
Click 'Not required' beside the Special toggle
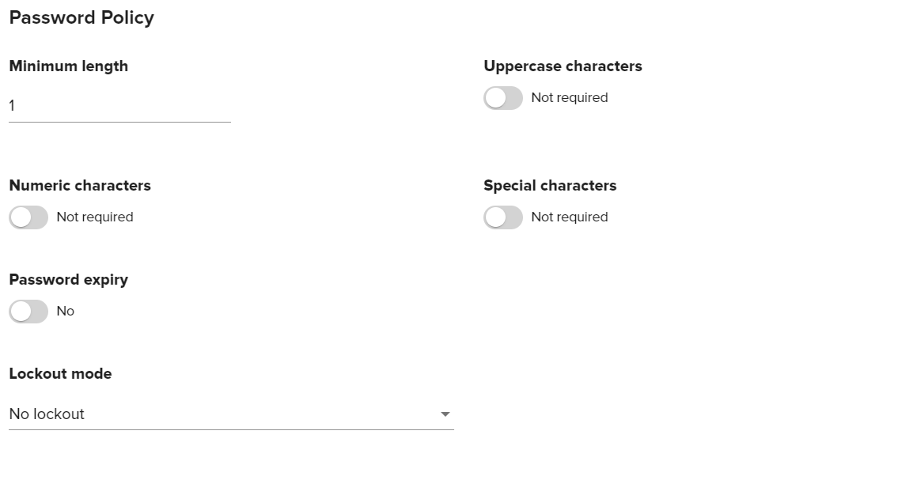[x=570, y=217]
